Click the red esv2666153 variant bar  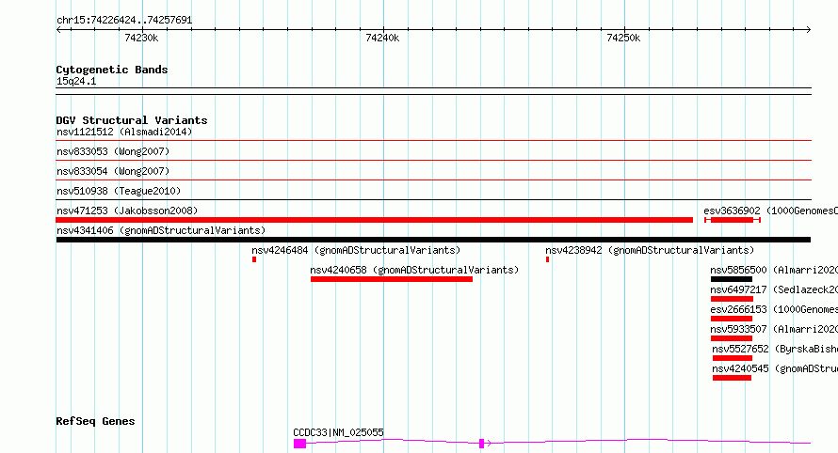pyautogui.click(x=732, y=319)
